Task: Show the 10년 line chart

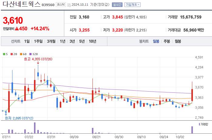Action: click(x=93, y=41)
